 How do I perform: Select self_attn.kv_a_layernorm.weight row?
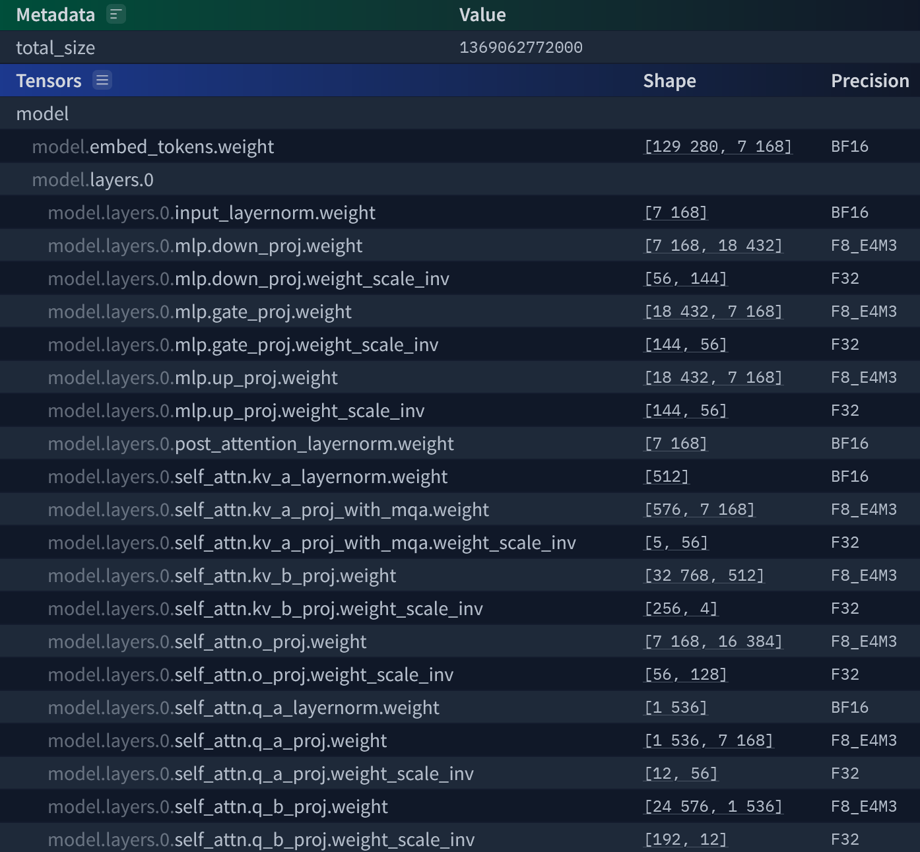click(x=460, y=476)
